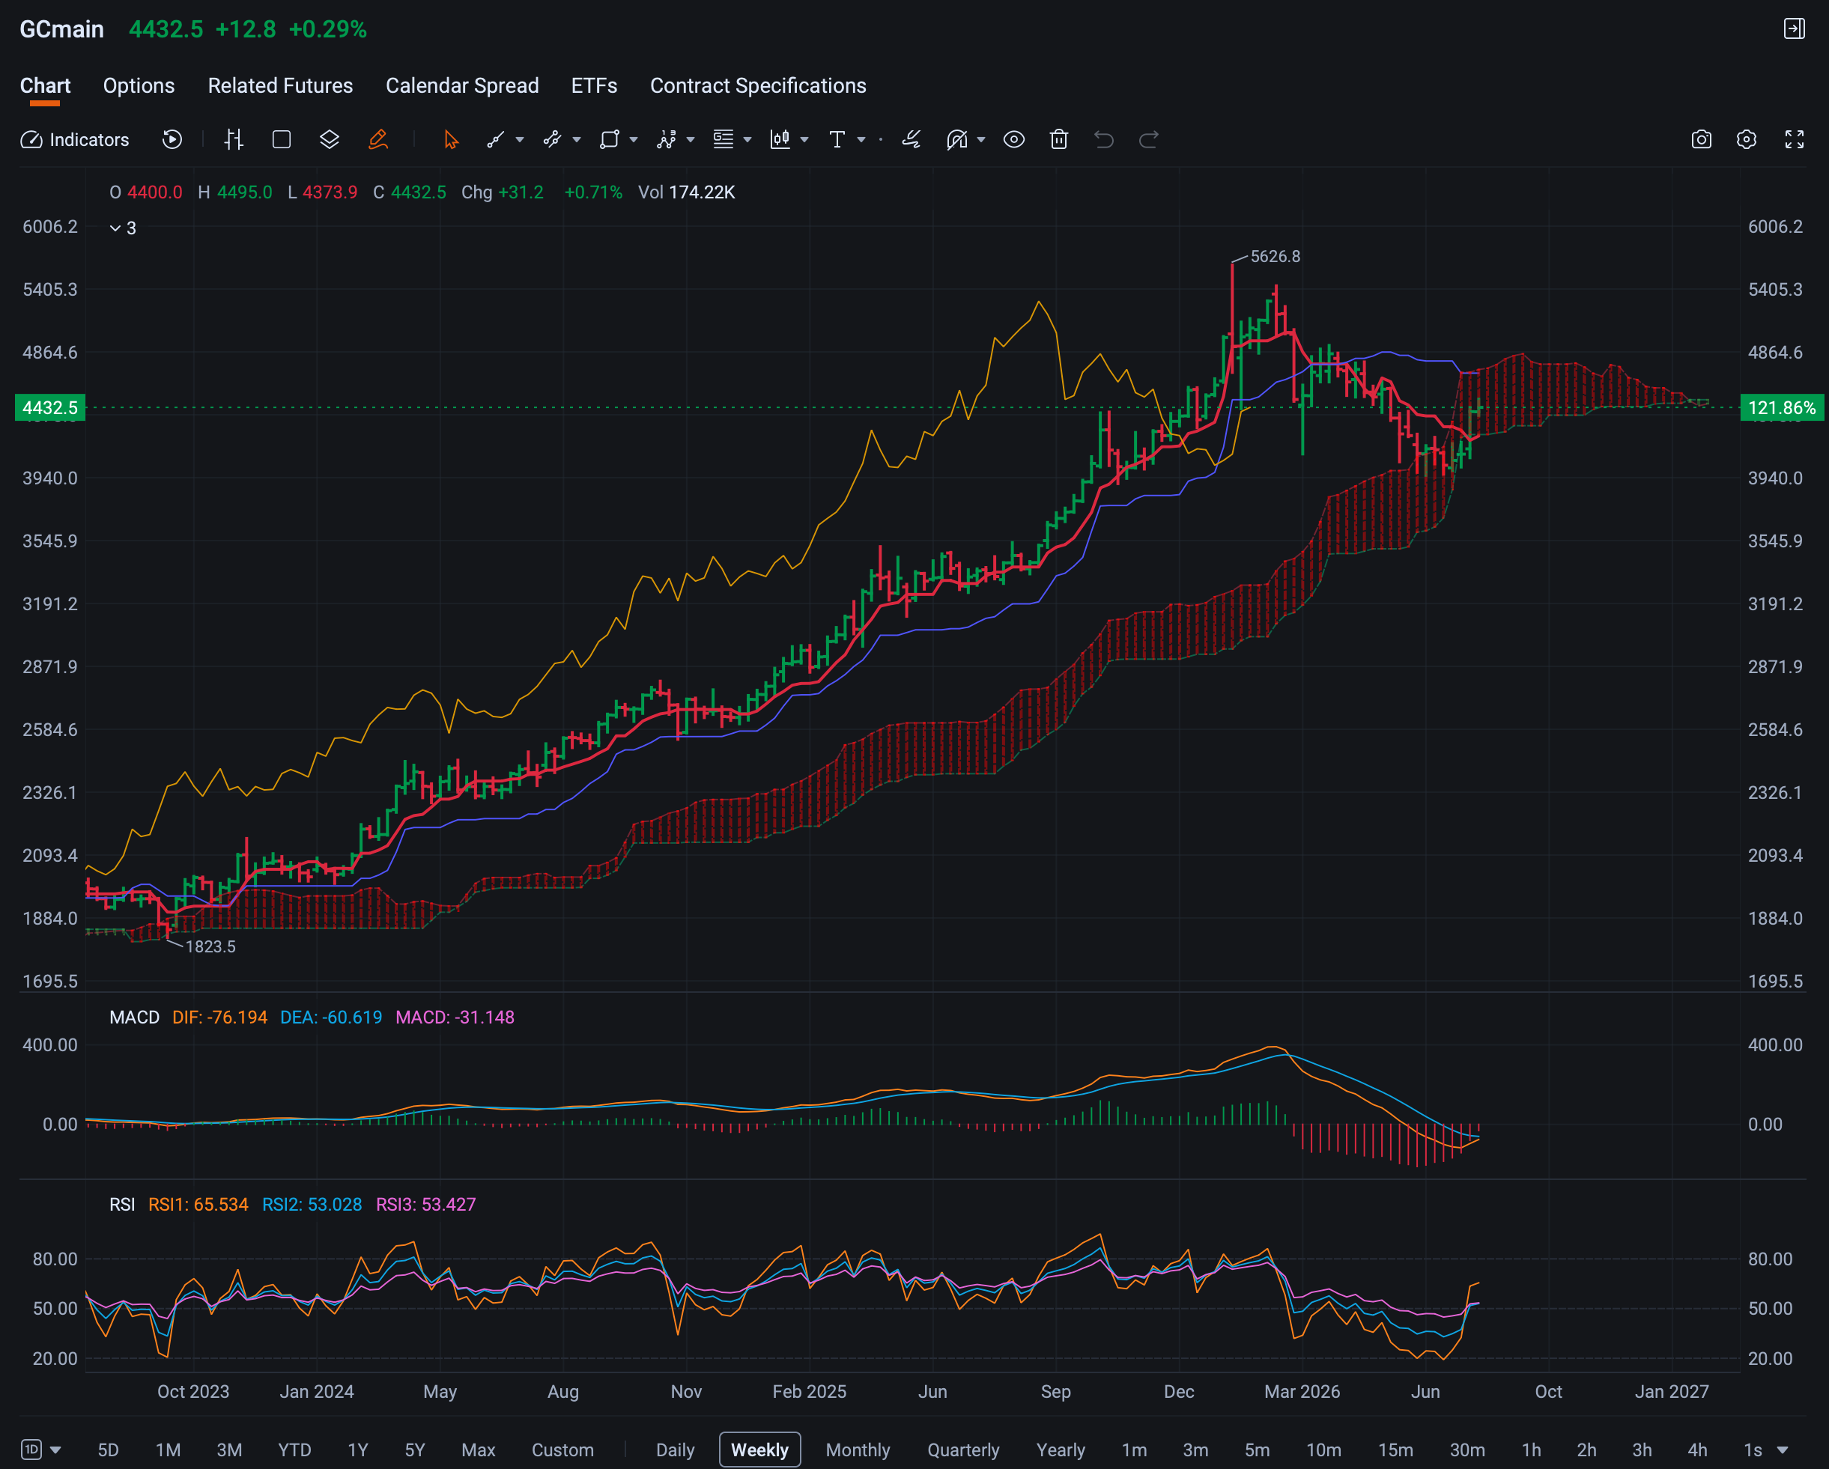Enter fullscreen chart mode icon
The image size is (1829, 1469).
(x=1795, y=140)
